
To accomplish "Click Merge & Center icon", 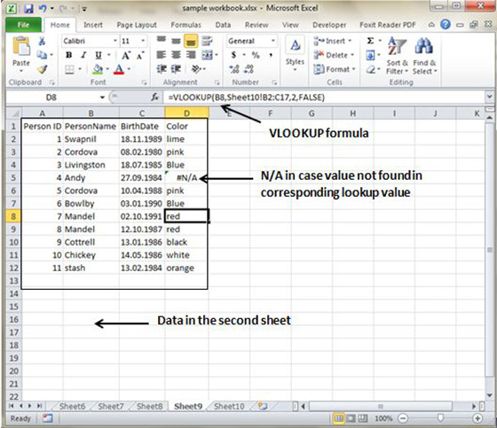I will tap(208, 56).
